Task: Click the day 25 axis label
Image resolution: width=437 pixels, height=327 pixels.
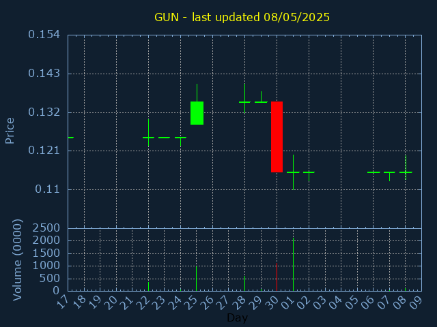Action: [192, 302]
